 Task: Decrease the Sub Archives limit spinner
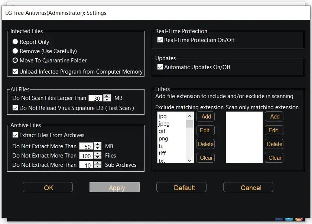click(97, 166)
